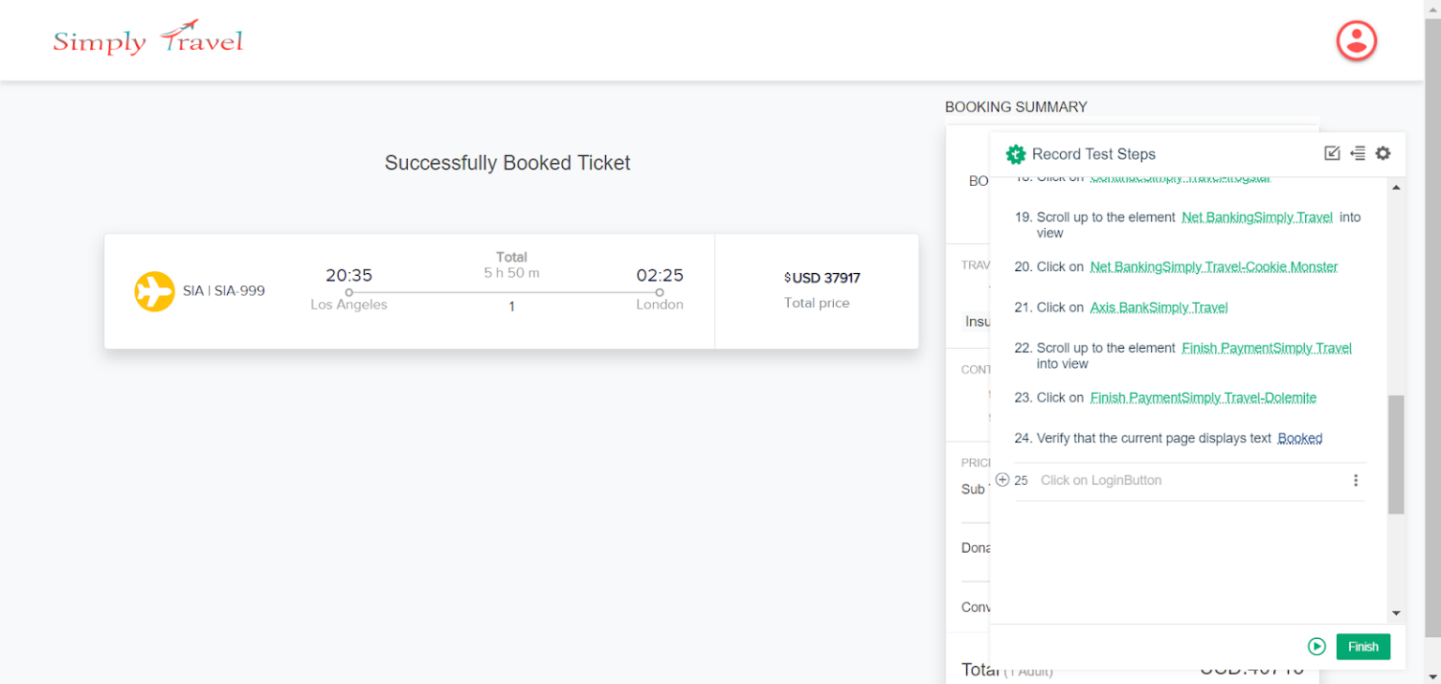Click the steps list scroll down arrow
The image size is (1441, 684).
tap(1396, 613)
